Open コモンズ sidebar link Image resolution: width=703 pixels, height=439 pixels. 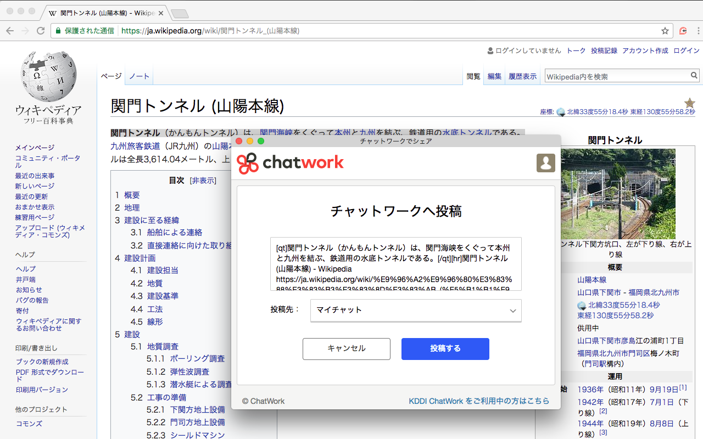click(x=29, y=424)
